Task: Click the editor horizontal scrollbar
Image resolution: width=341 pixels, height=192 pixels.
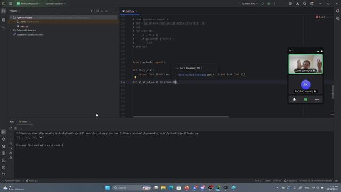Action: pyautogui.click(x=181, y=117)
